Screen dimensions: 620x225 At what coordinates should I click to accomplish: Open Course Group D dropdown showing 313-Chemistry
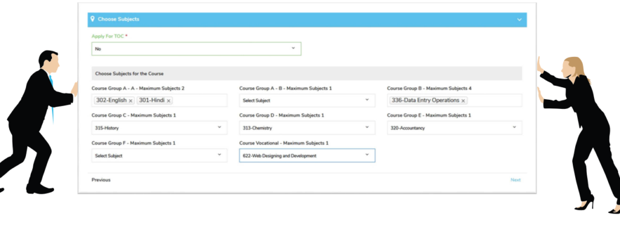[x=307, y=128]
